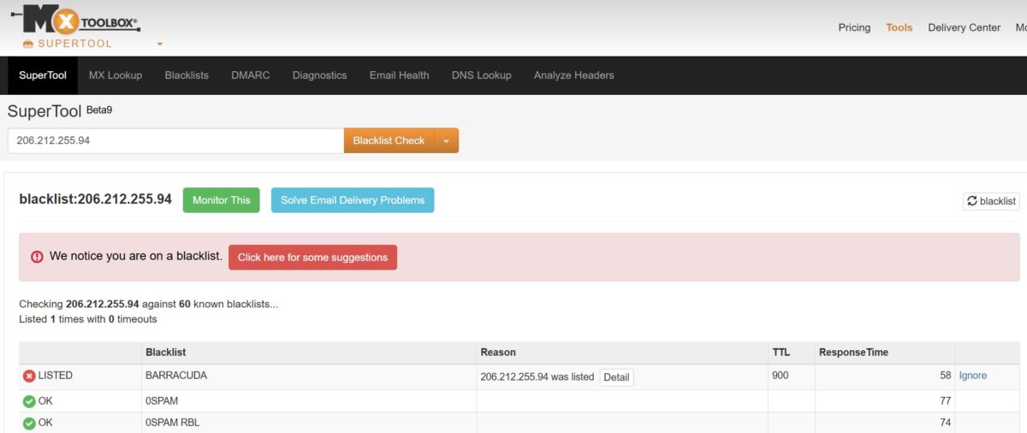Click the IP address input field
The width and height of the screenshot is (1027, 433).
(x=175, y=141)
